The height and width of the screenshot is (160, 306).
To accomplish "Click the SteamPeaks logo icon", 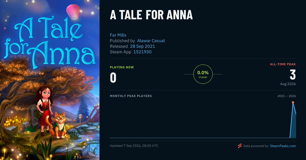I will [240, 146].
